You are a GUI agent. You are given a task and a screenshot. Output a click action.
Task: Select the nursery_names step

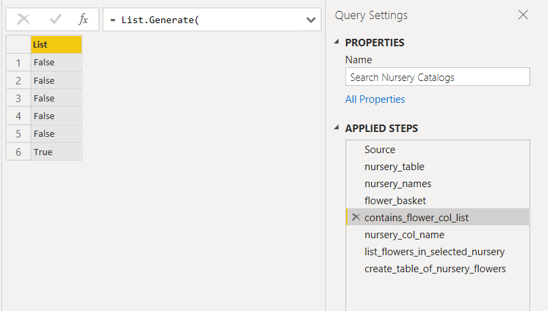click(438, 184)
